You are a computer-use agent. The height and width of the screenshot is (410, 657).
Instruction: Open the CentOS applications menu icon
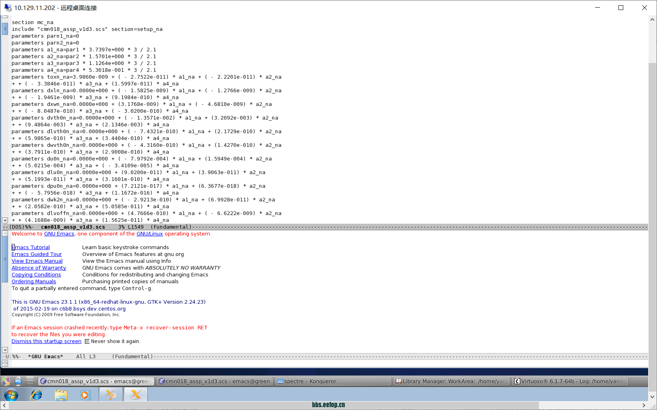6,381
